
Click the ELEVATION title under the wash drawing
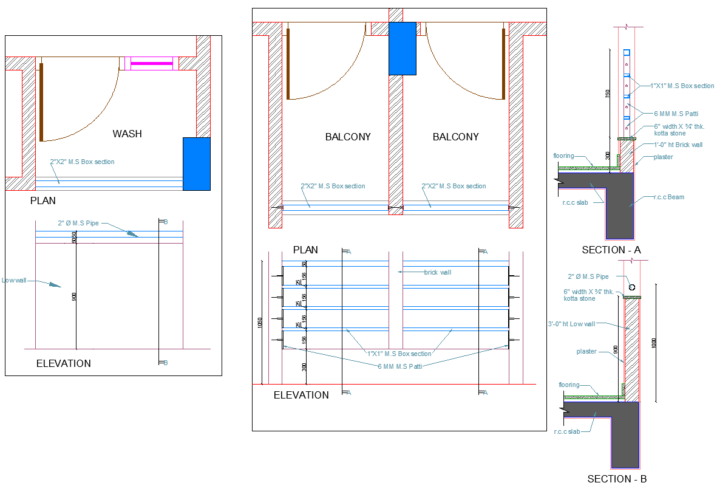tap(63, 364)
